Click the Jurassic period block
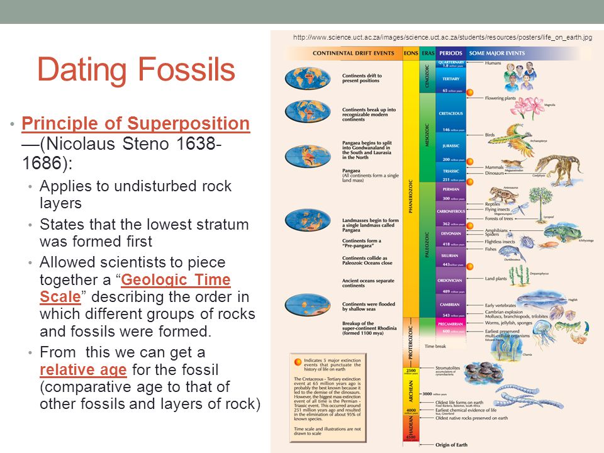This screenshot has width=604, height=453. pos(450,147)
